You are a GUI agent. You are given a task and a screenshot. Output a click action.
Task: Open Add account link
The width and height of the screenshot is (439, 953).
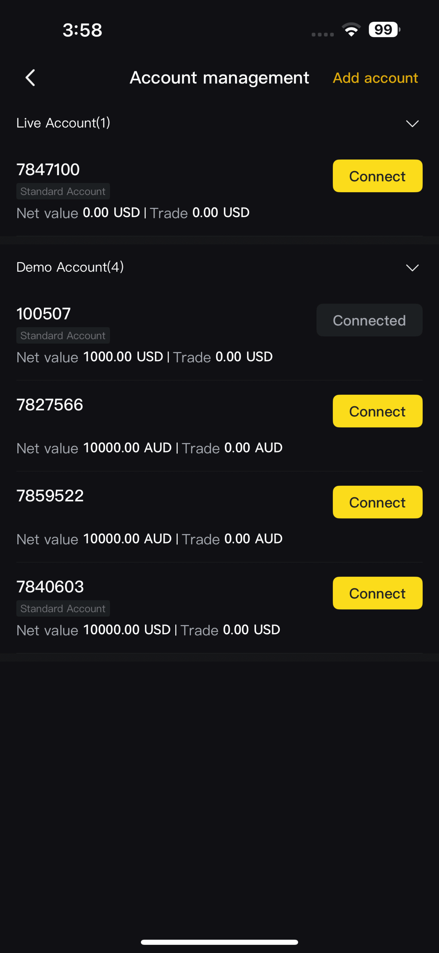(x=375, y=78)
